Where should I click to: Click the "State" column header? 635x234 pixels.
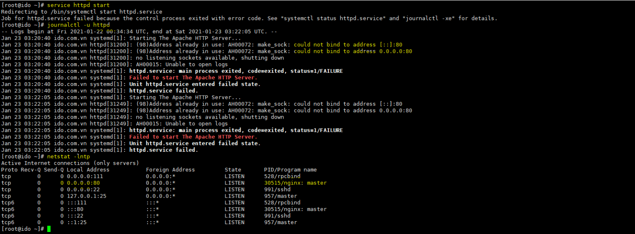[x=233, y=170]
